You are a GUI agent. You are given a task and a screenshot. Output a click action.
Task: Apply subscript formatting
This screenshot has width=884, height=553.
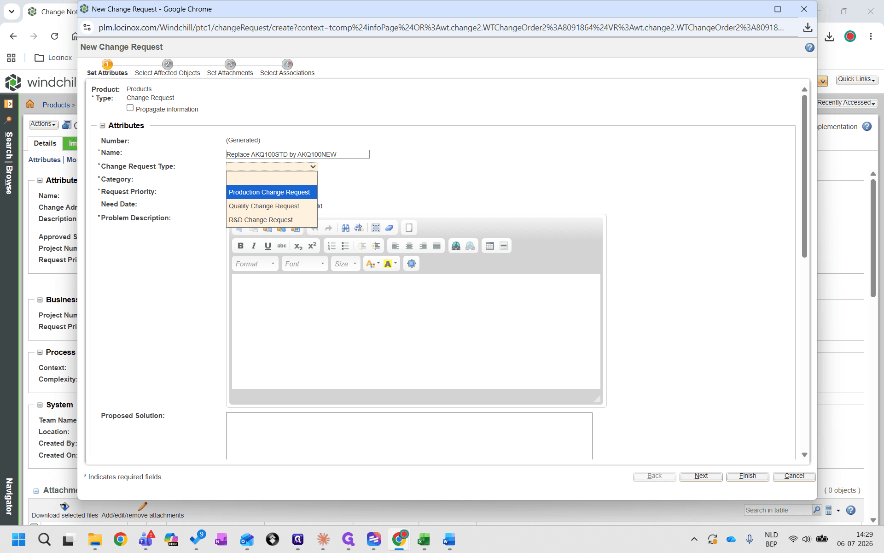point(298,246)
